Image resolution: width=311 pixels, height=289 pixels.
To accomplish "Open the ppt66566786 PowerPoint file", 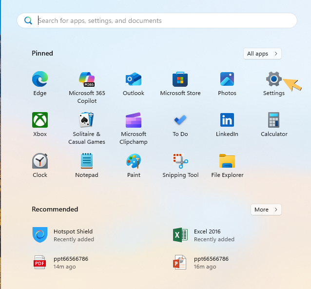I will click(201, 262).
